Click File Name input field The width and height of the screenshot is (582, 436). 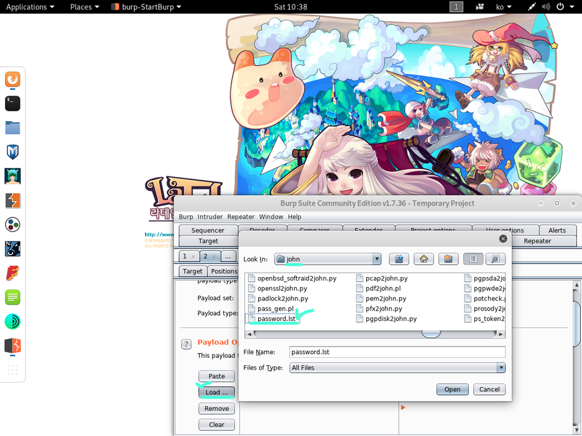pyautogui.click(x=397, y=352)
